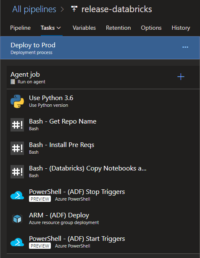Click the PREVIEW badge under Start Triggers
Image resolution: width=200 pixels, height=258 pixels.
click(40, 246)
